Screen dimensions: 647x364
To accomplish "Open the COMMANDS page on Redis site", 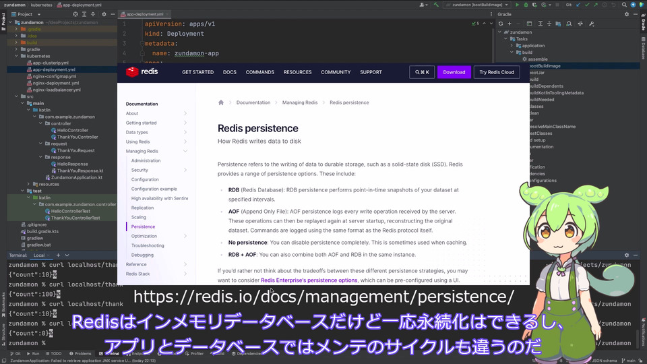I will (260, 72).
